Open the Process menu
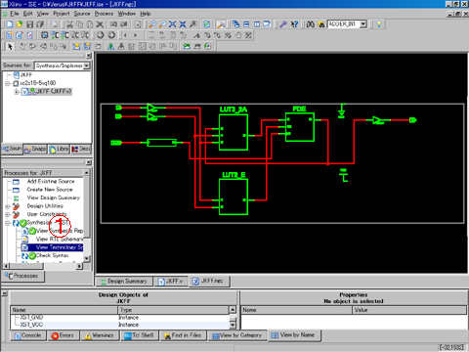The height and width of the screenshot is (352, 469). [104, 14]
